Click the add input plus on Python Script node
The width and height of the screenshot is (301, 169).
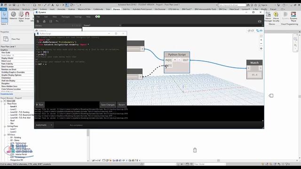click(175, 60)
